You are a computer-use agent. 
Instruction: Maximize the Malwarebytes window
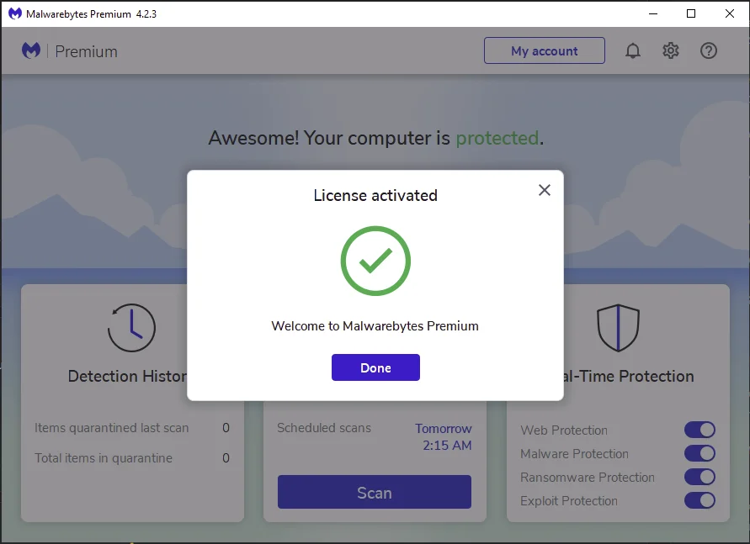tap(691, 13)
